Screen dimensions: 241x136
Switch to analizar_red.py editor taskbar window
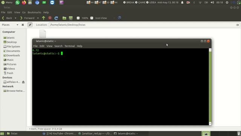point(95,133)
